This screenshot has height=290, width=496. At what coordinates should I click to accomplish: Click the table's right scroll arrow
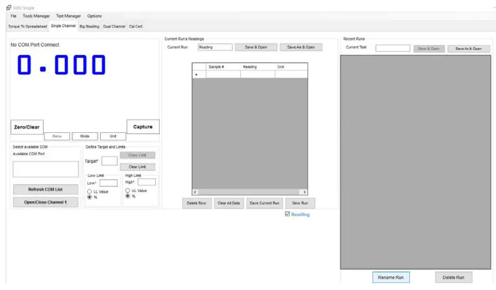304,192
